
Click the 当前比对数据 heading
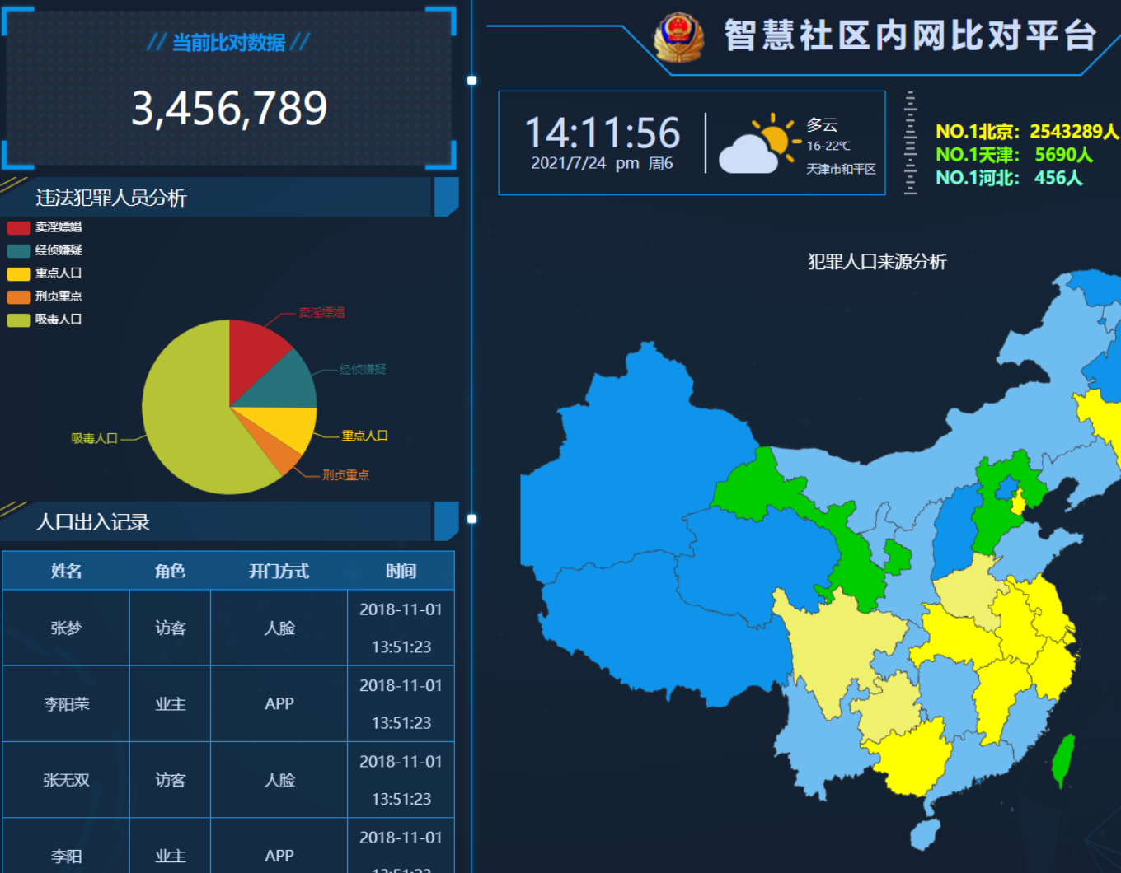[228, 43]
